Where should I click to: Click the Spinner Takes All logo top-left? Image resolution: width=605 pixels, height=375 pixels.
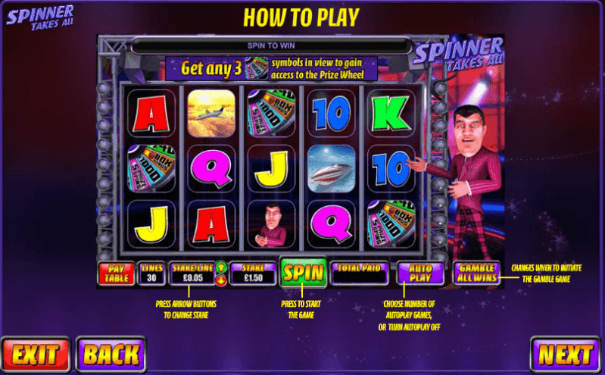pyautogui.click(x=40, y=17)
